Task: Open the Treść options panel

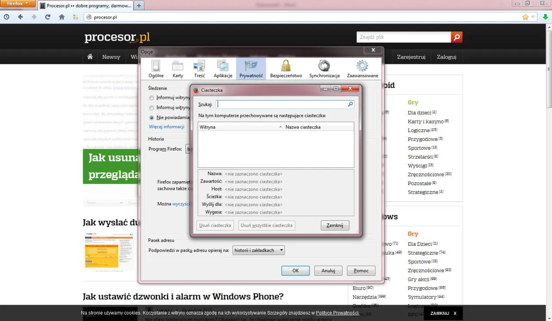Action: [199, 68]
